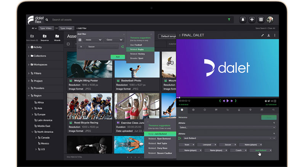Image resolution: width=305 pixels, height=167 pixels.
Task: Click the green search filter funnel icon
Action: click(229, 19)
